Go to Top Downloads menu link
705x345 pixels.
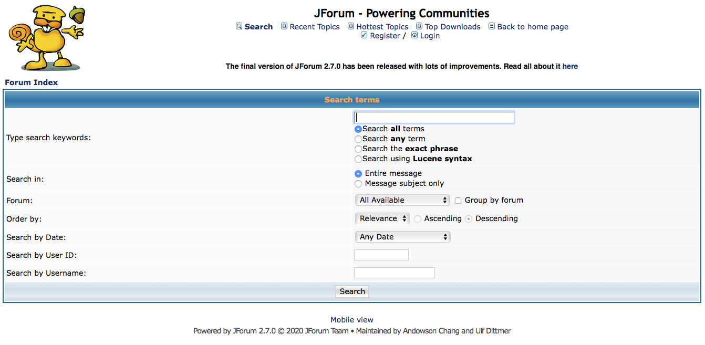453,27
